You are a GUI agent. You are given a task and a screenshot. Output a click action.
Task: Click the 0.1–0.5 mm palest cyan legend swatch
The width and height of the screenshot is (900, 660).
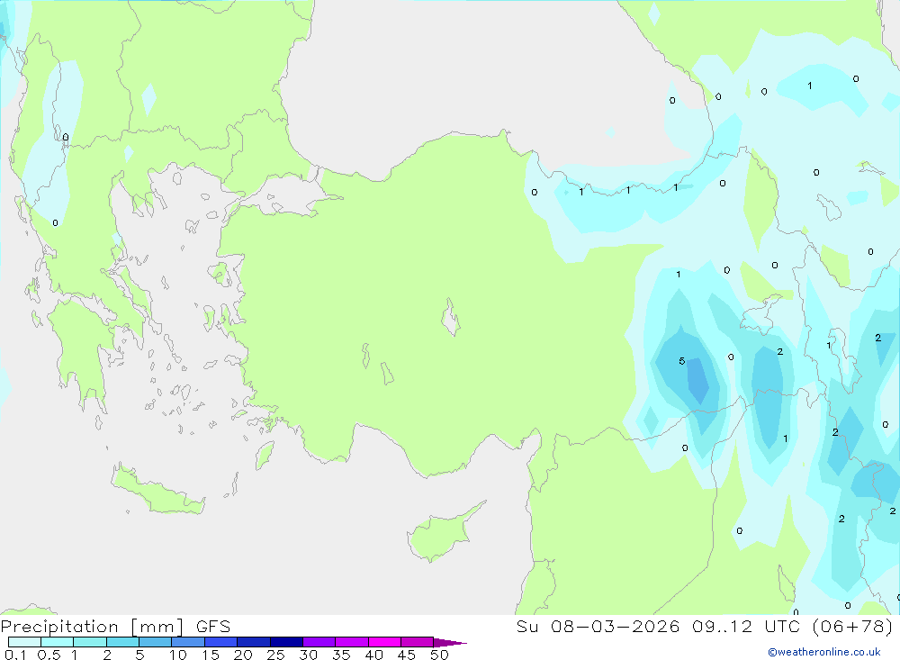24,642
